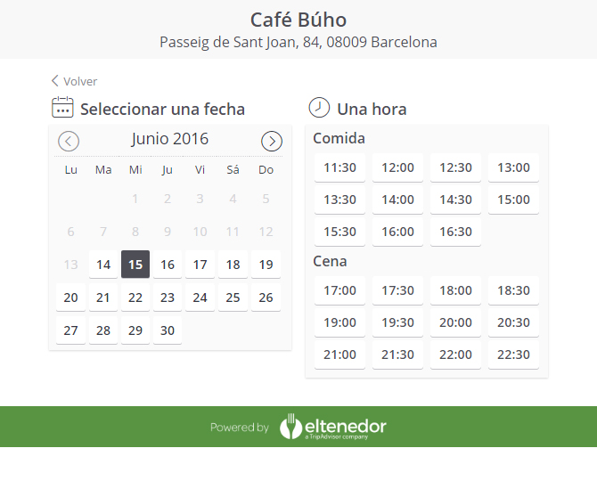Go to previous month arrow icon
This screenshot has width=597, height=489.
point(69,142)
